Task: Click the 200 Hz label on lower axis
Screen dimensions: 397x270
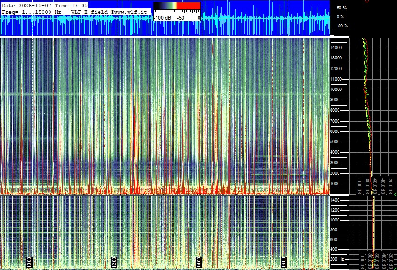Action: point(337,259)
